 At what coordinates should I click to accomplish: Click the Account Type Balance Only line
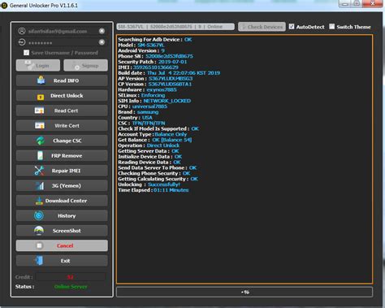click(153, 134)
